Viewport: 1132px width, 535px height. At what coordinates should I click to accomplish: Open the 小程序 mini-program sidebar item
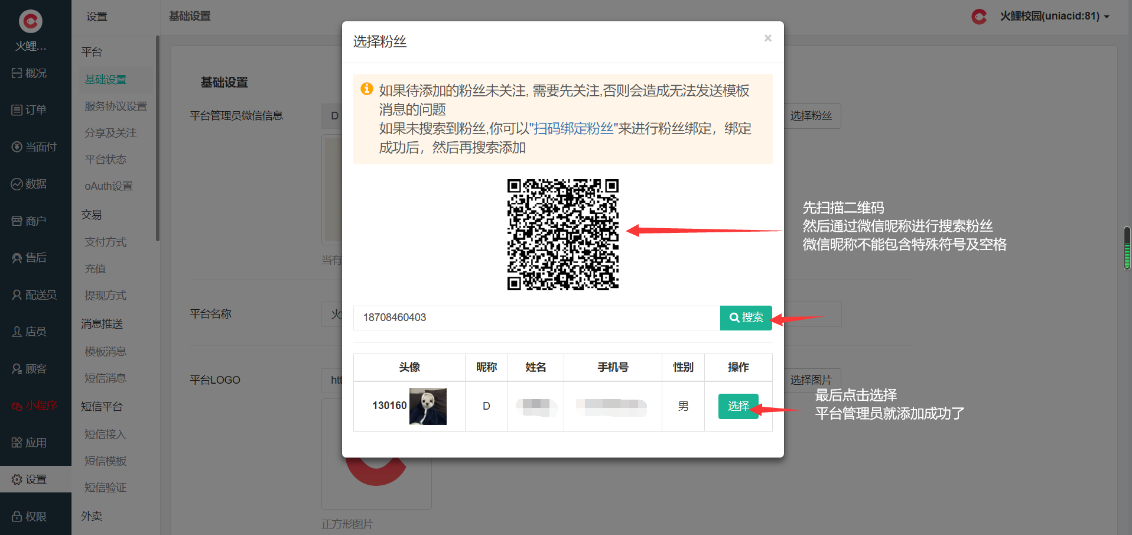pos(34,406)
